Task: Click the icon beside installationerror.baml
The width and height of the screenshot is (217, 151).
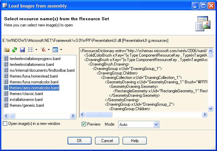Action: click(6, 99)
